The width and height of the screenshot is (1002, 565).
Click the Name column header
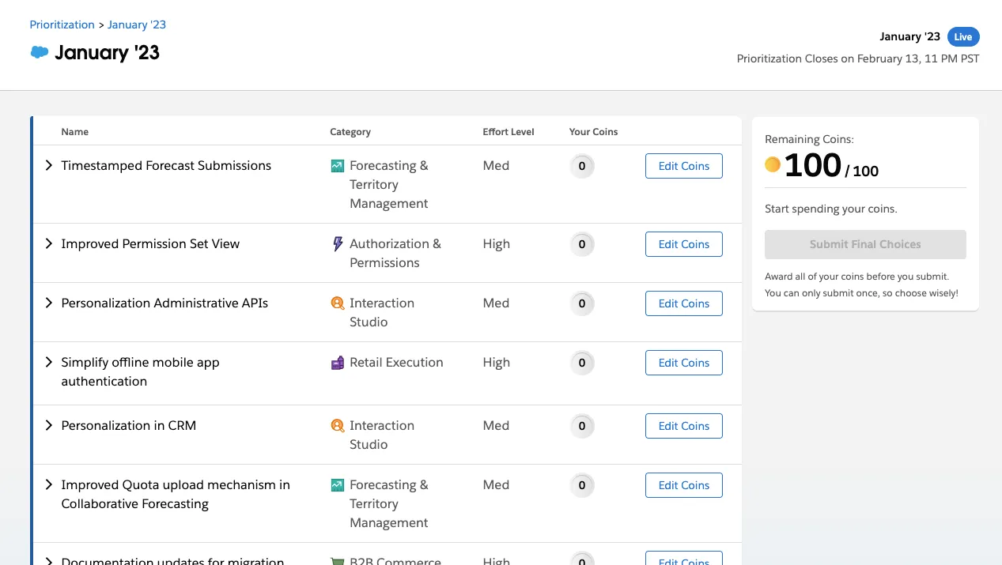pyautogui.click(x=75, y=132)
